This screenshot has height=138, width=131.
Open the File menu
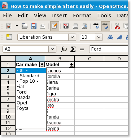7,16
